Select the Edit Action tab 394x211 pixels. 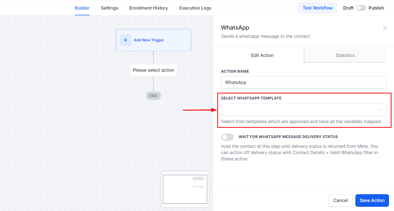262,55
